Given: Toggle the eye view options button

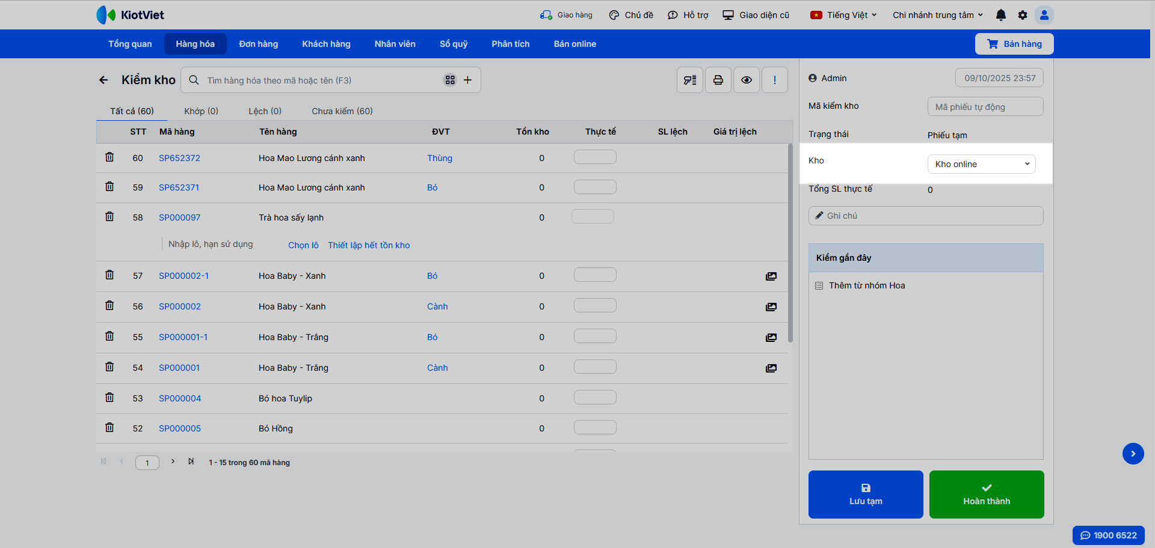Looking at the screenshot, I should pos(747,80).
